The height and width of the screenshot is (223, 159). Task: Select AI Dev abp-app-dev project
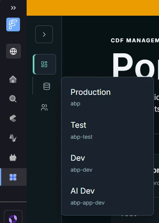(x=107, y=196)
